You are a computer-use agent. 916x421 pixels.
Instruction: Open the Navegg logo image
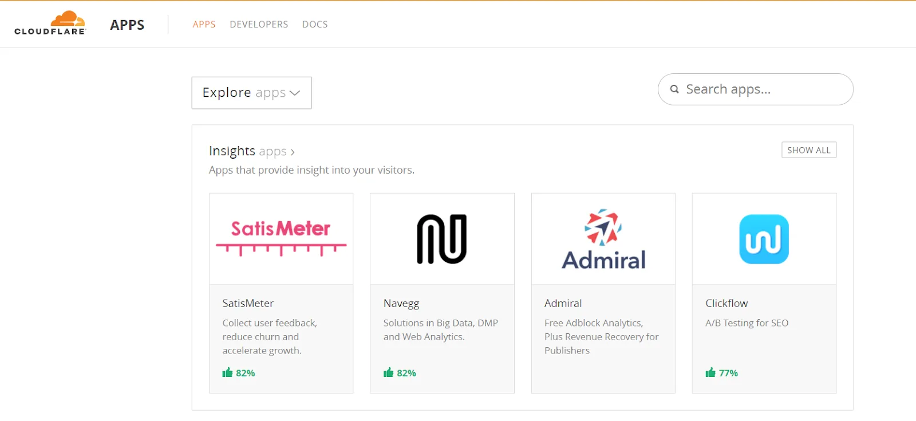(442, 239)
